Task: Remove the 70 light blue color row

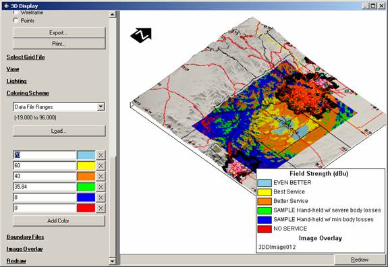Action: [101, 155]
